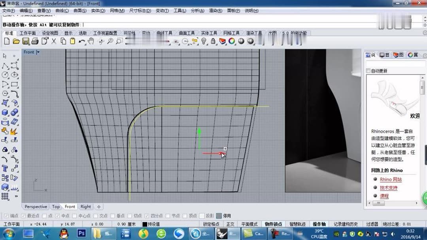Toggle the 锁定格点 status bar button

[211, 224]
